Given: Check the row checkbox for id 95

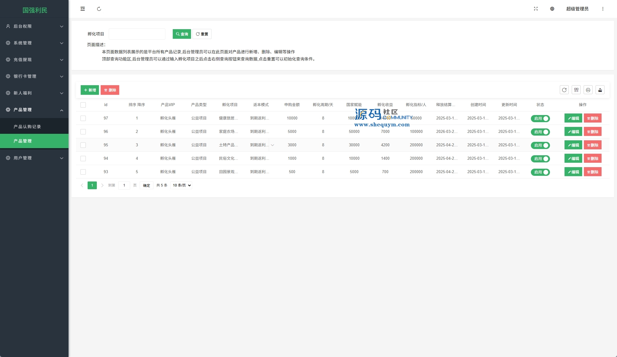Looking at the screenshot, I should click(83, 145).
